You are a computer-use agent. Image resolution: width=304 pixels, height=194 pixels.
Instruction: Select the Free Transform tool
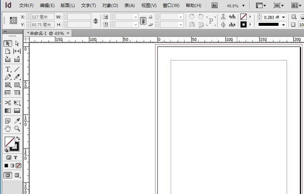click(x=17, y=103)
